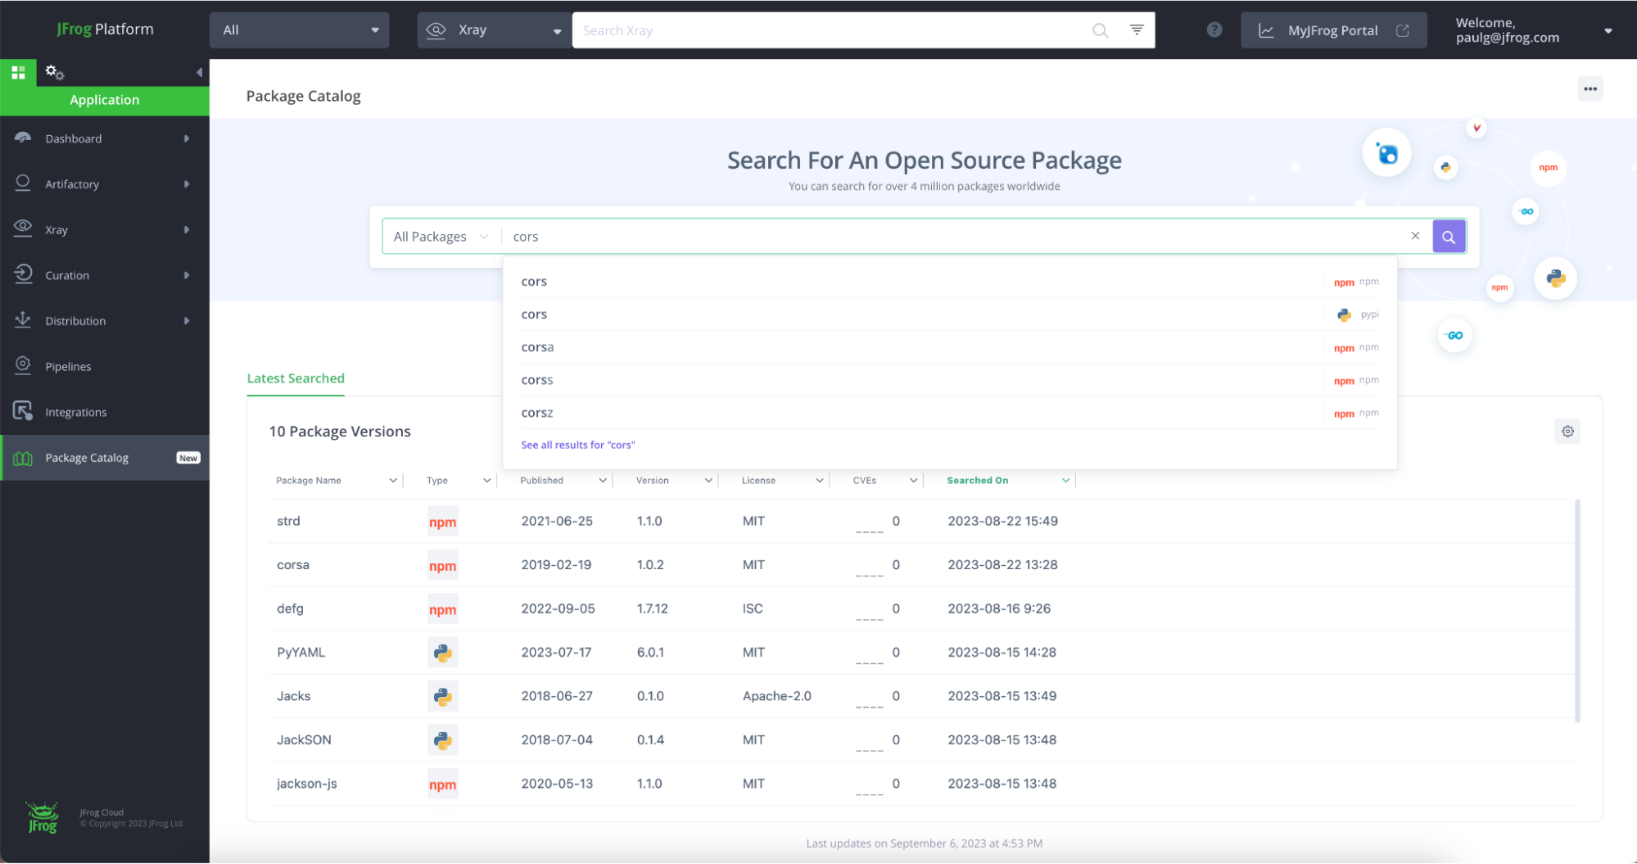Open the Dashboard section in sidebar

pyautogui.click(x=74, y=138)
